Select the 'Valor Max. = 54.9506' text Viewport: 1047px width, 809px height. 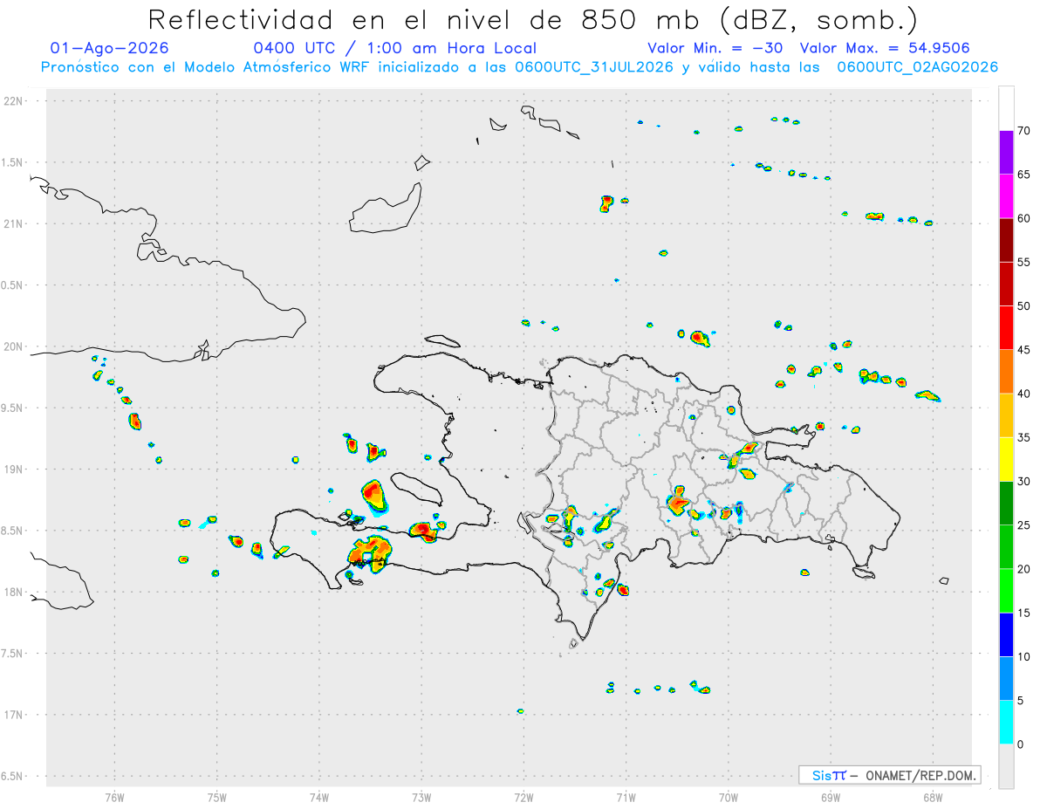(885, 48)
